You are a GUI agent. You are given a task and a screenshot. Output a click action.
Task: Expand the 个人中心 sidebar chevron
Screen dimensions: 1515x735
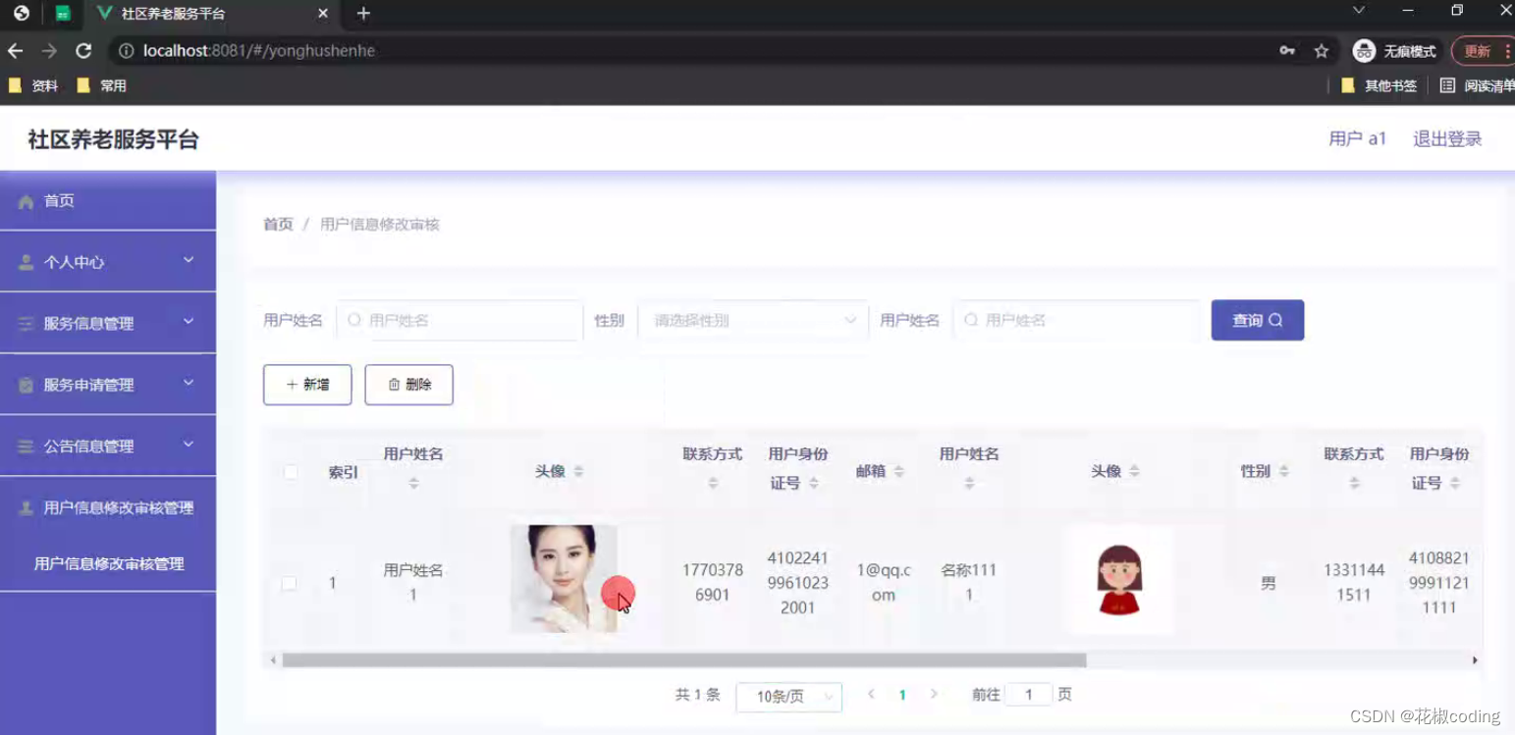[189, 261]
